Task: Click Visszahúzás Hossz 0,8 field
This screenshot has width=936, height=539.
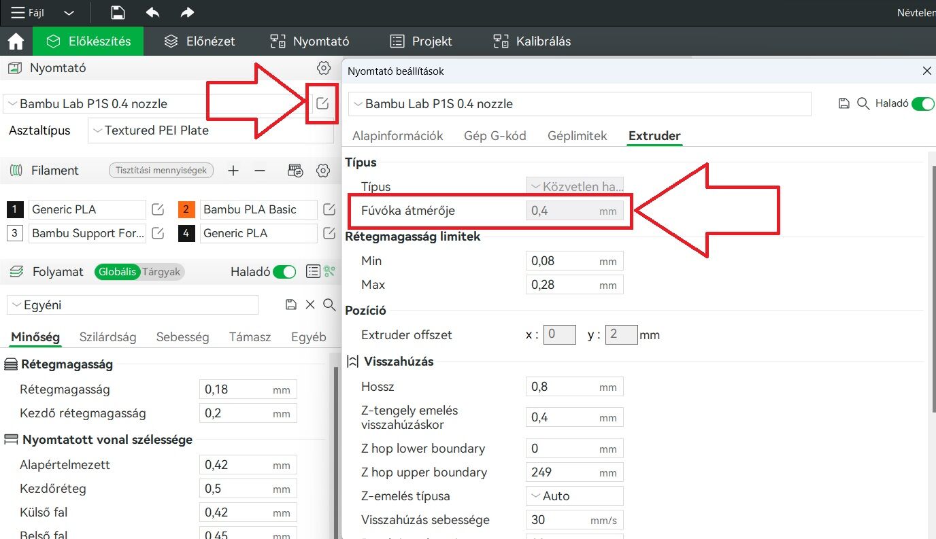Action: 575,387
